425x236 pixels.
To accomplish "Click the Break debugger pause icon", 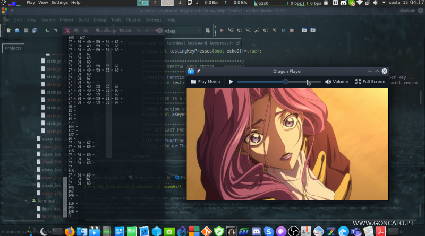I will 283,30.
